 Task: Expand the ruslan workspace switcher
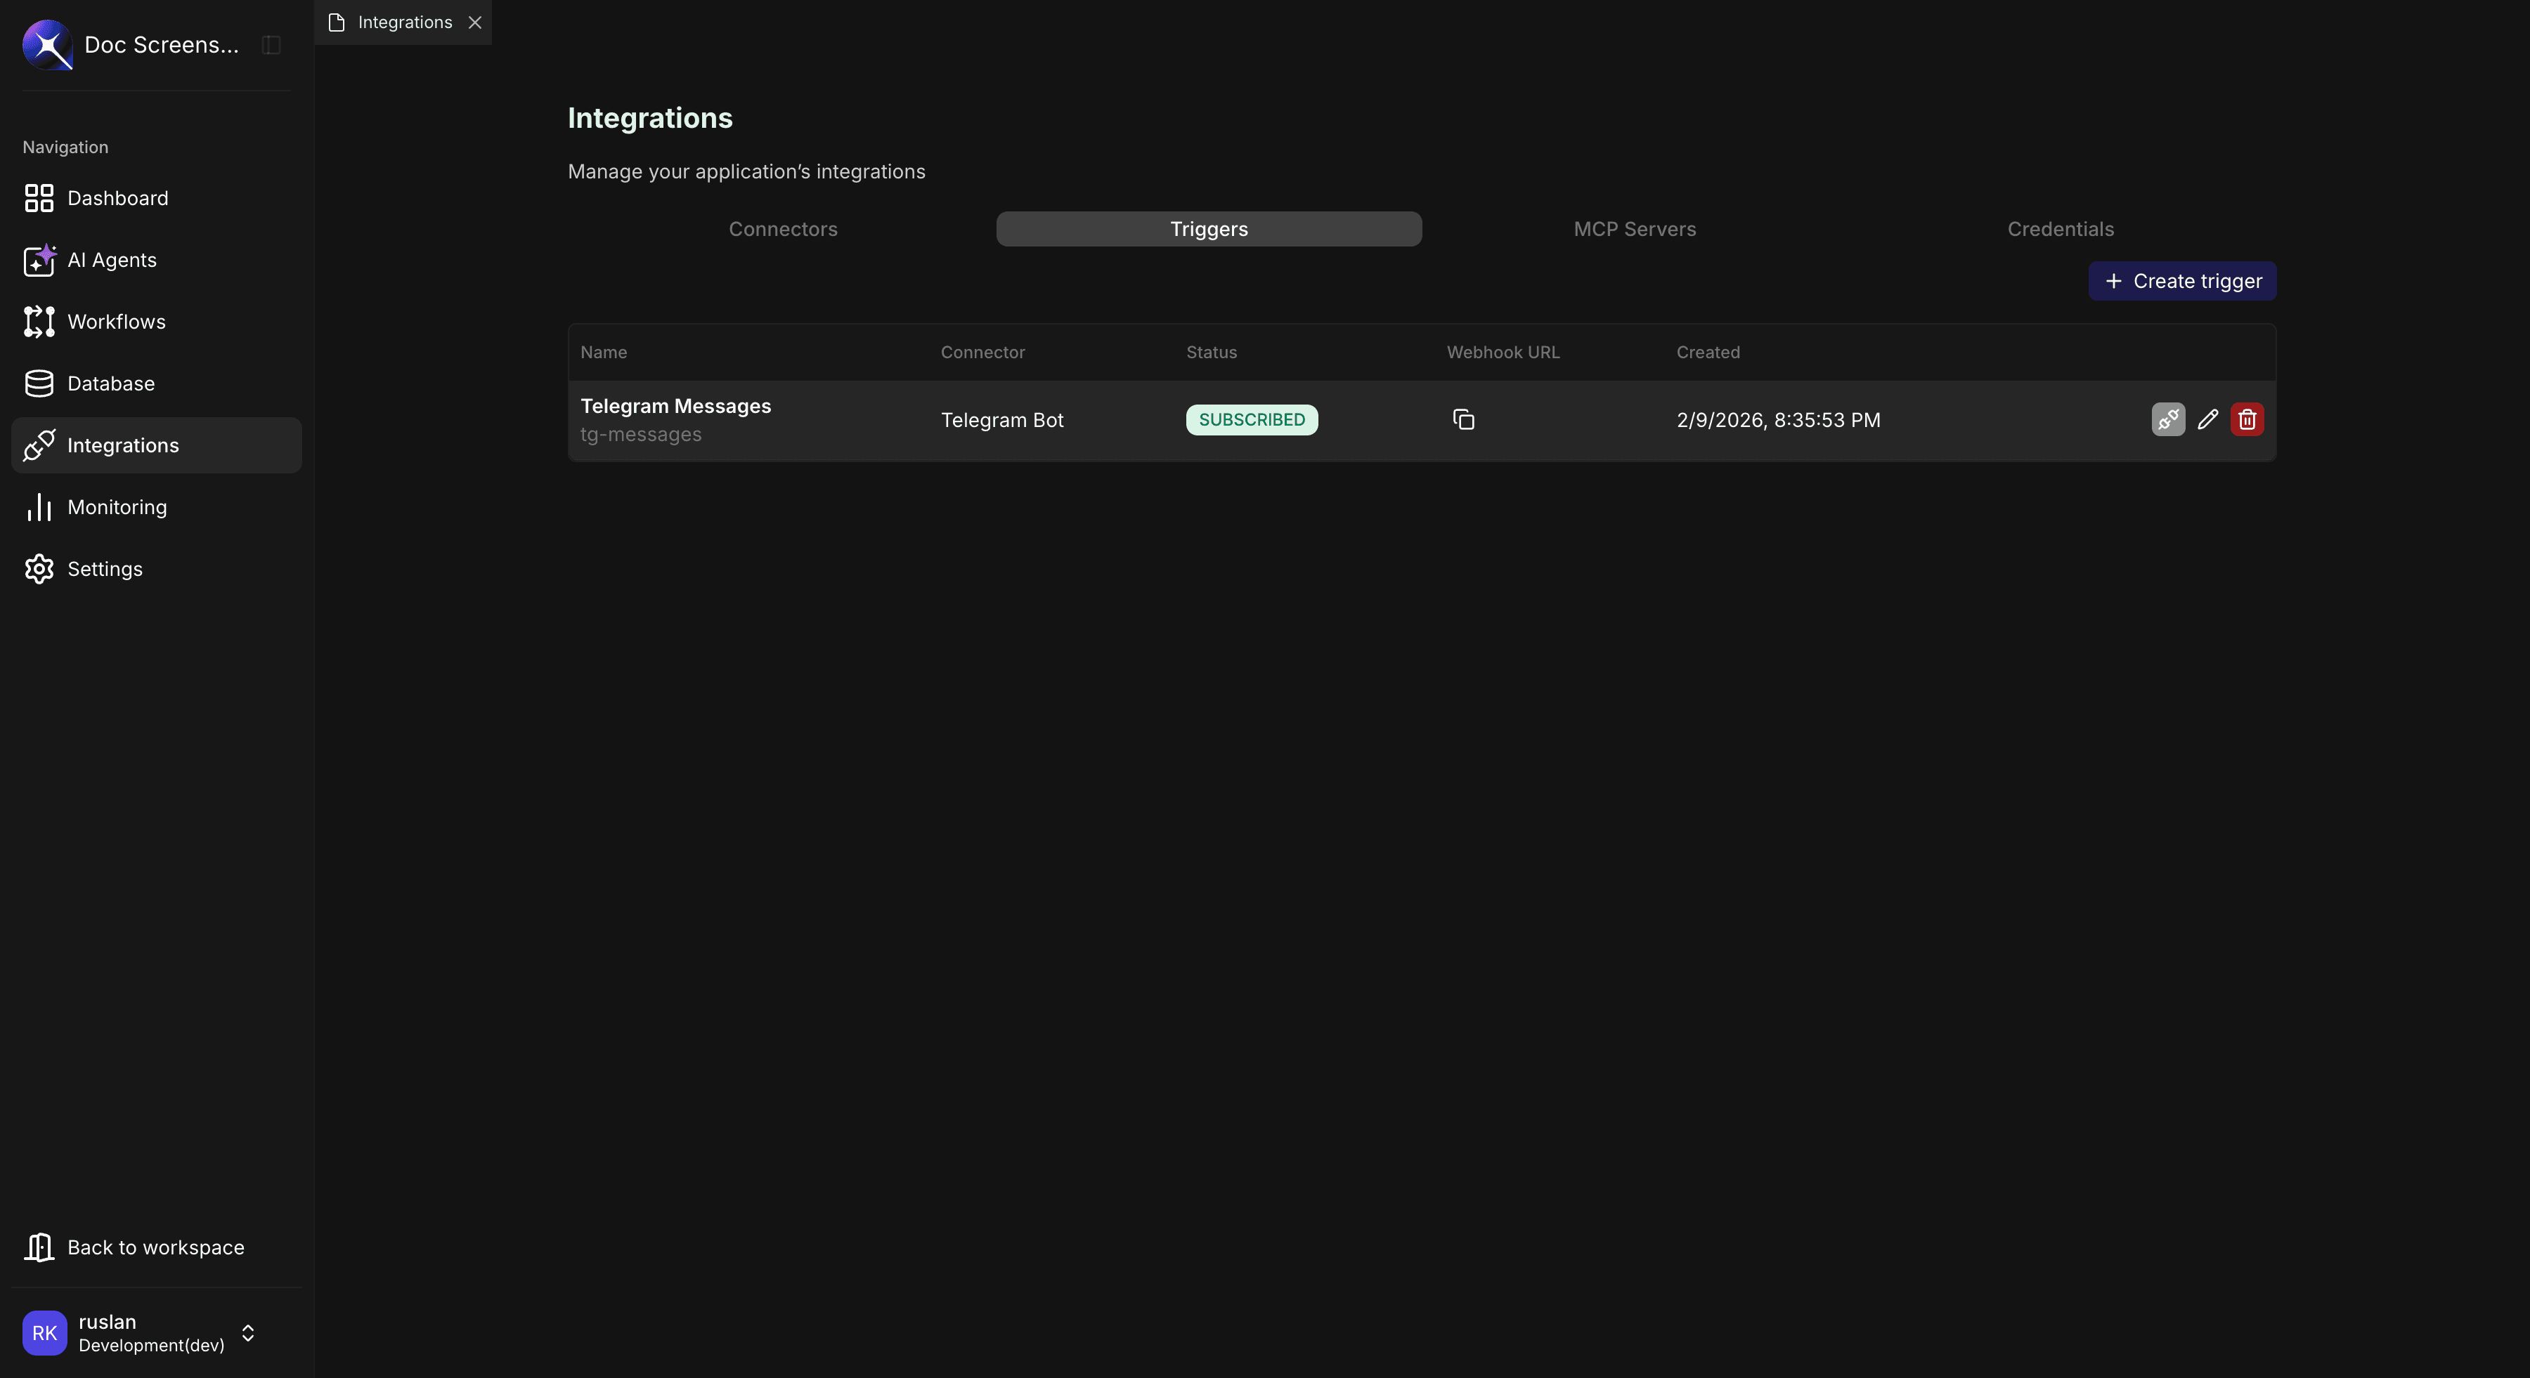click(x=247, y=1333)
